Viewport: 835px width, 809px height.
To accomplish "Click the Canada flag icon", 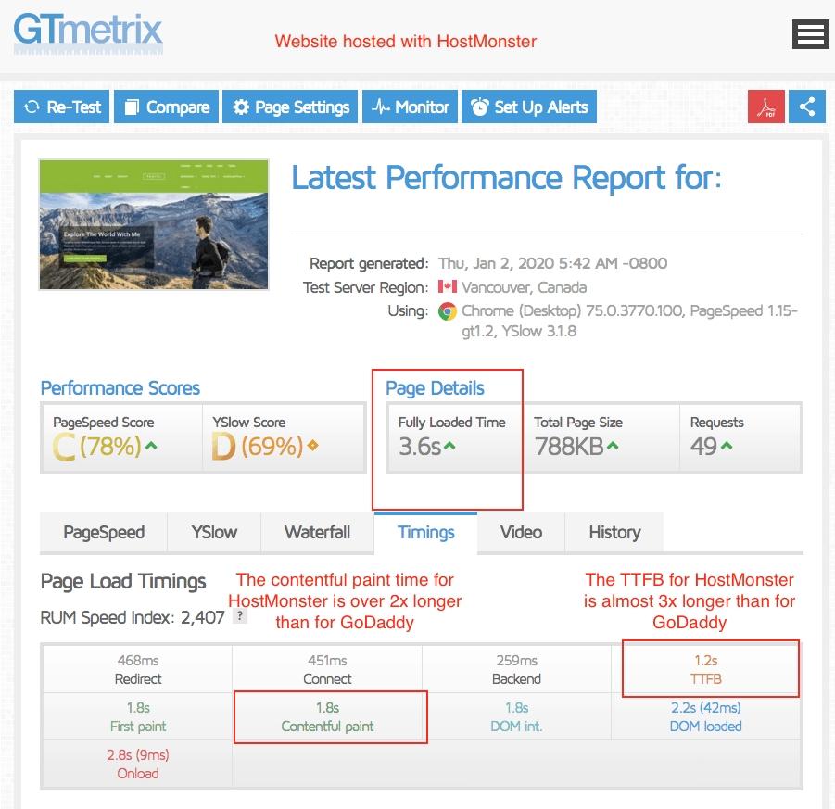I will (448, 287).
